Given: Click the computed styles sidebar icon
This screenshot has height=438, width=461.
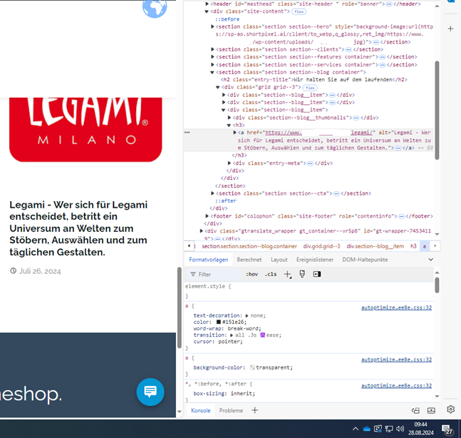Looking at the screenshot, I should click(317, 274).
